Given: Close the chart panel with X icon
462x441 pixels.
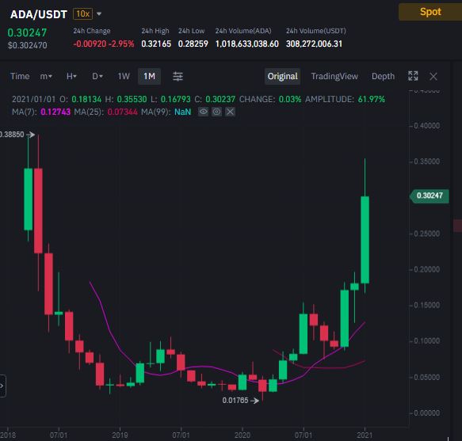Looking at the screenshot, I should [x=433, y=77].
